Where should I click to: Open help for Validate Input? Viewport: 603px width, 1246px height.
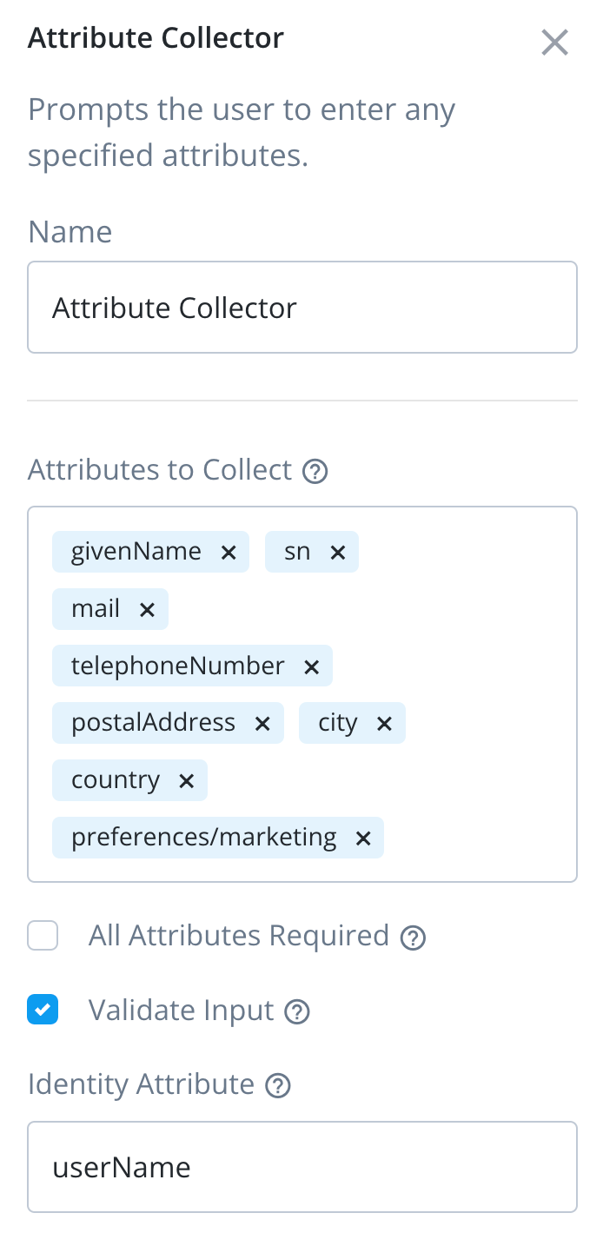tap(296, 1011)
